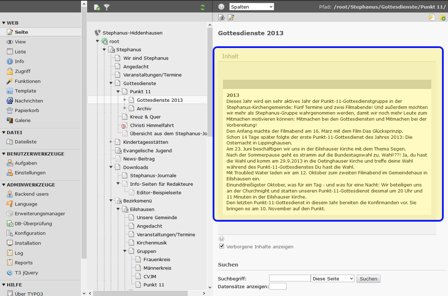Select Christi Himmelfahrt page
The width and height of the screenshot is (448, 296).
pyautogui.click(x=152, y=125)
